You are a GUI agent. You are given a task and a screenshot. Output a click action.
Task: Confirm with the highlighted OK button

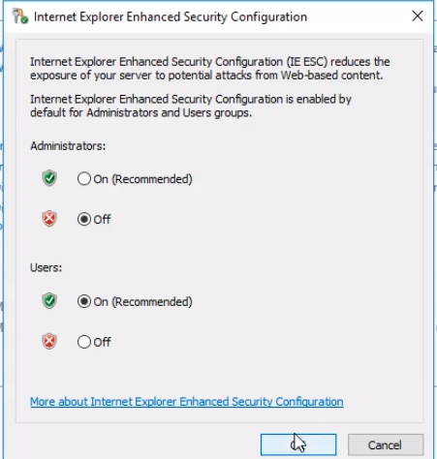click(x=298, y=444)
